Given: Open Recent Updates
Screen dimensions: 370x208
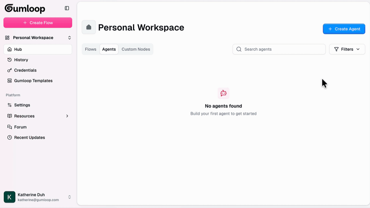Looking at the screenshot, I should pyautogui.click(x=38, y=138).
